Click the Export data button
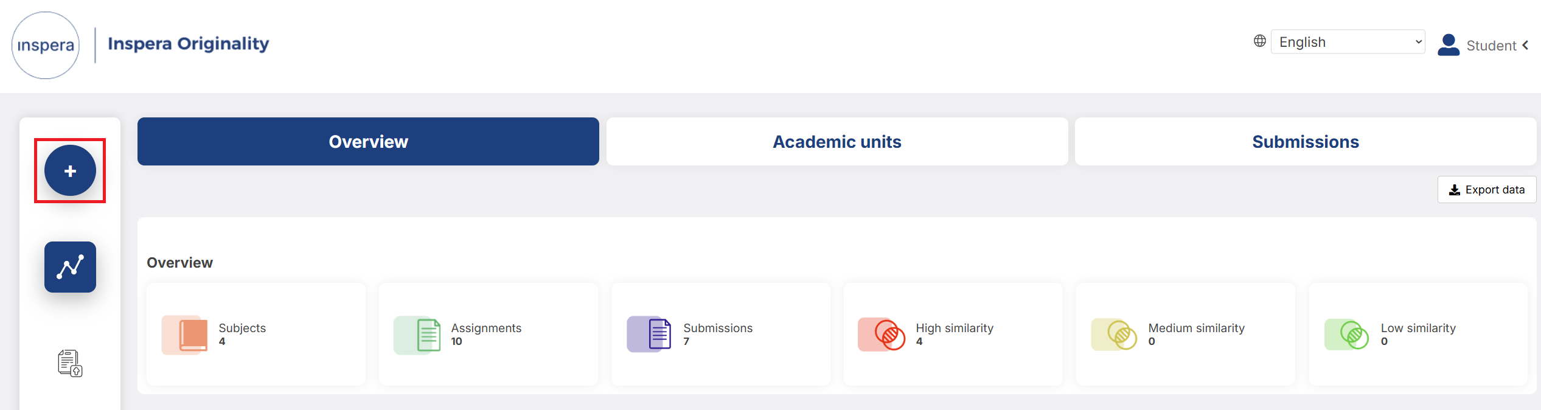This screenshot has height=410, width=1541. (x=1487, y=190)
